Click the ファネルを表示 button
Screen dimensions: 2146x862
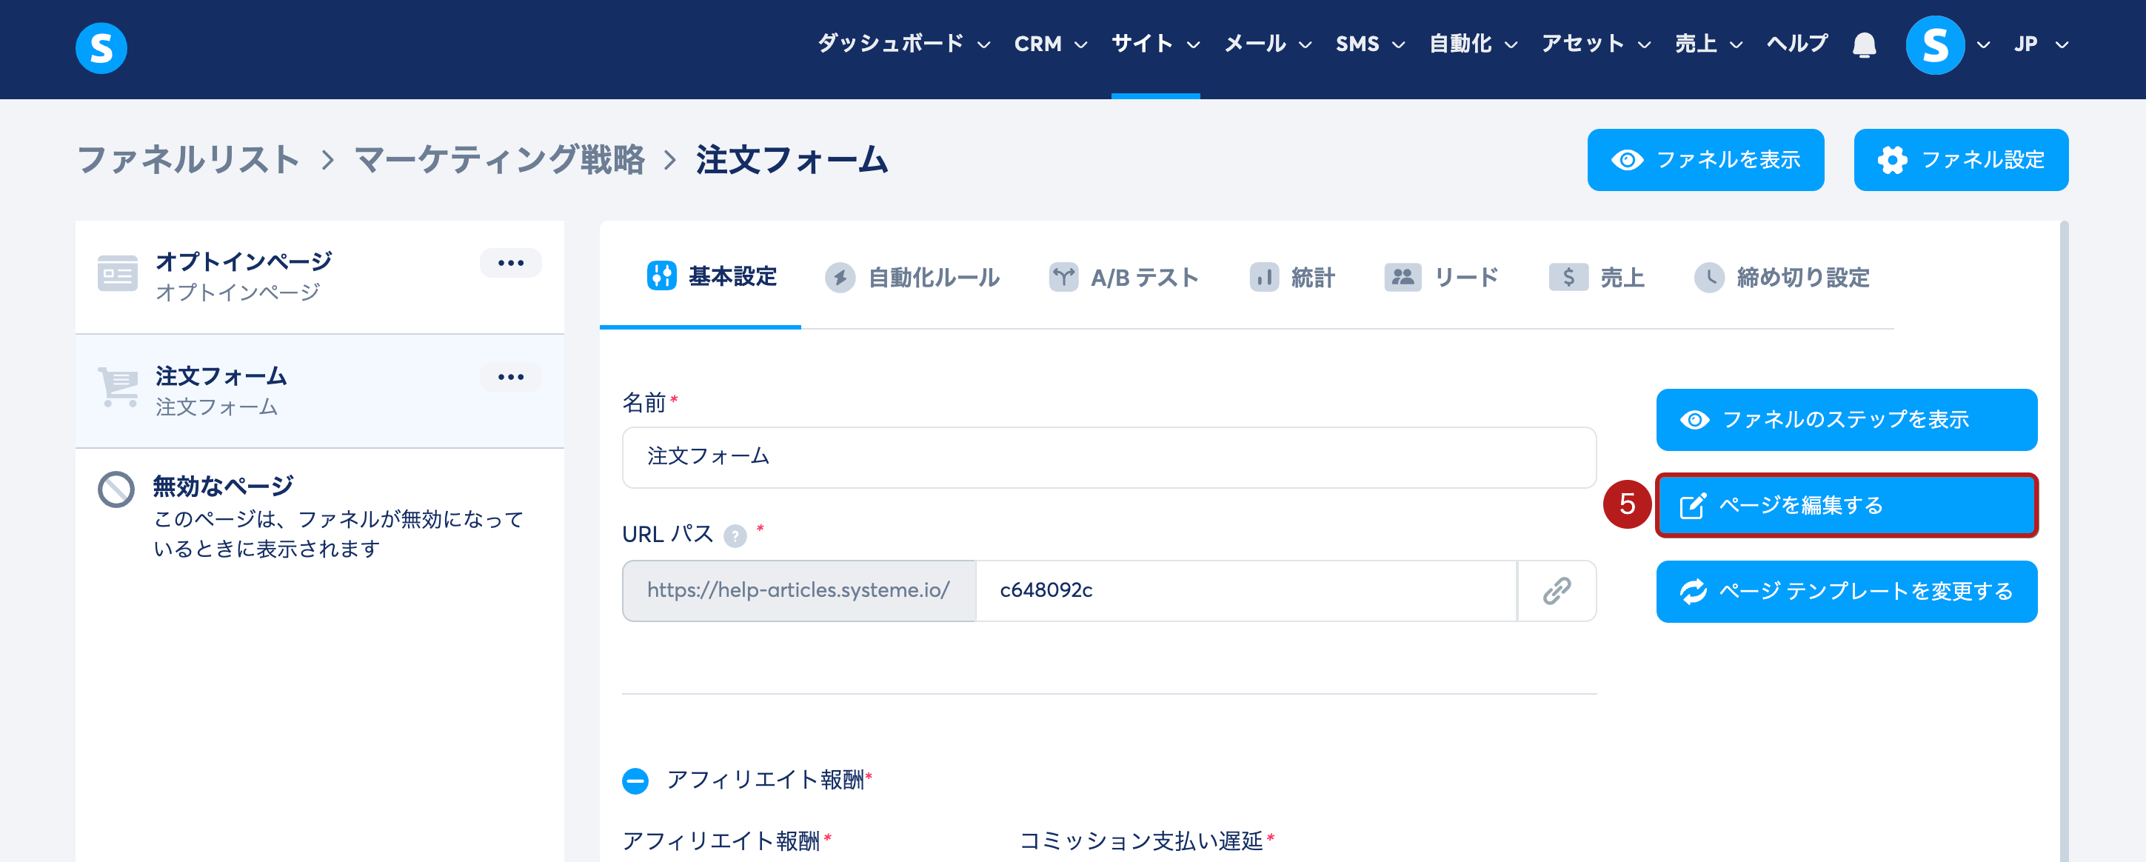point(1705,160)
